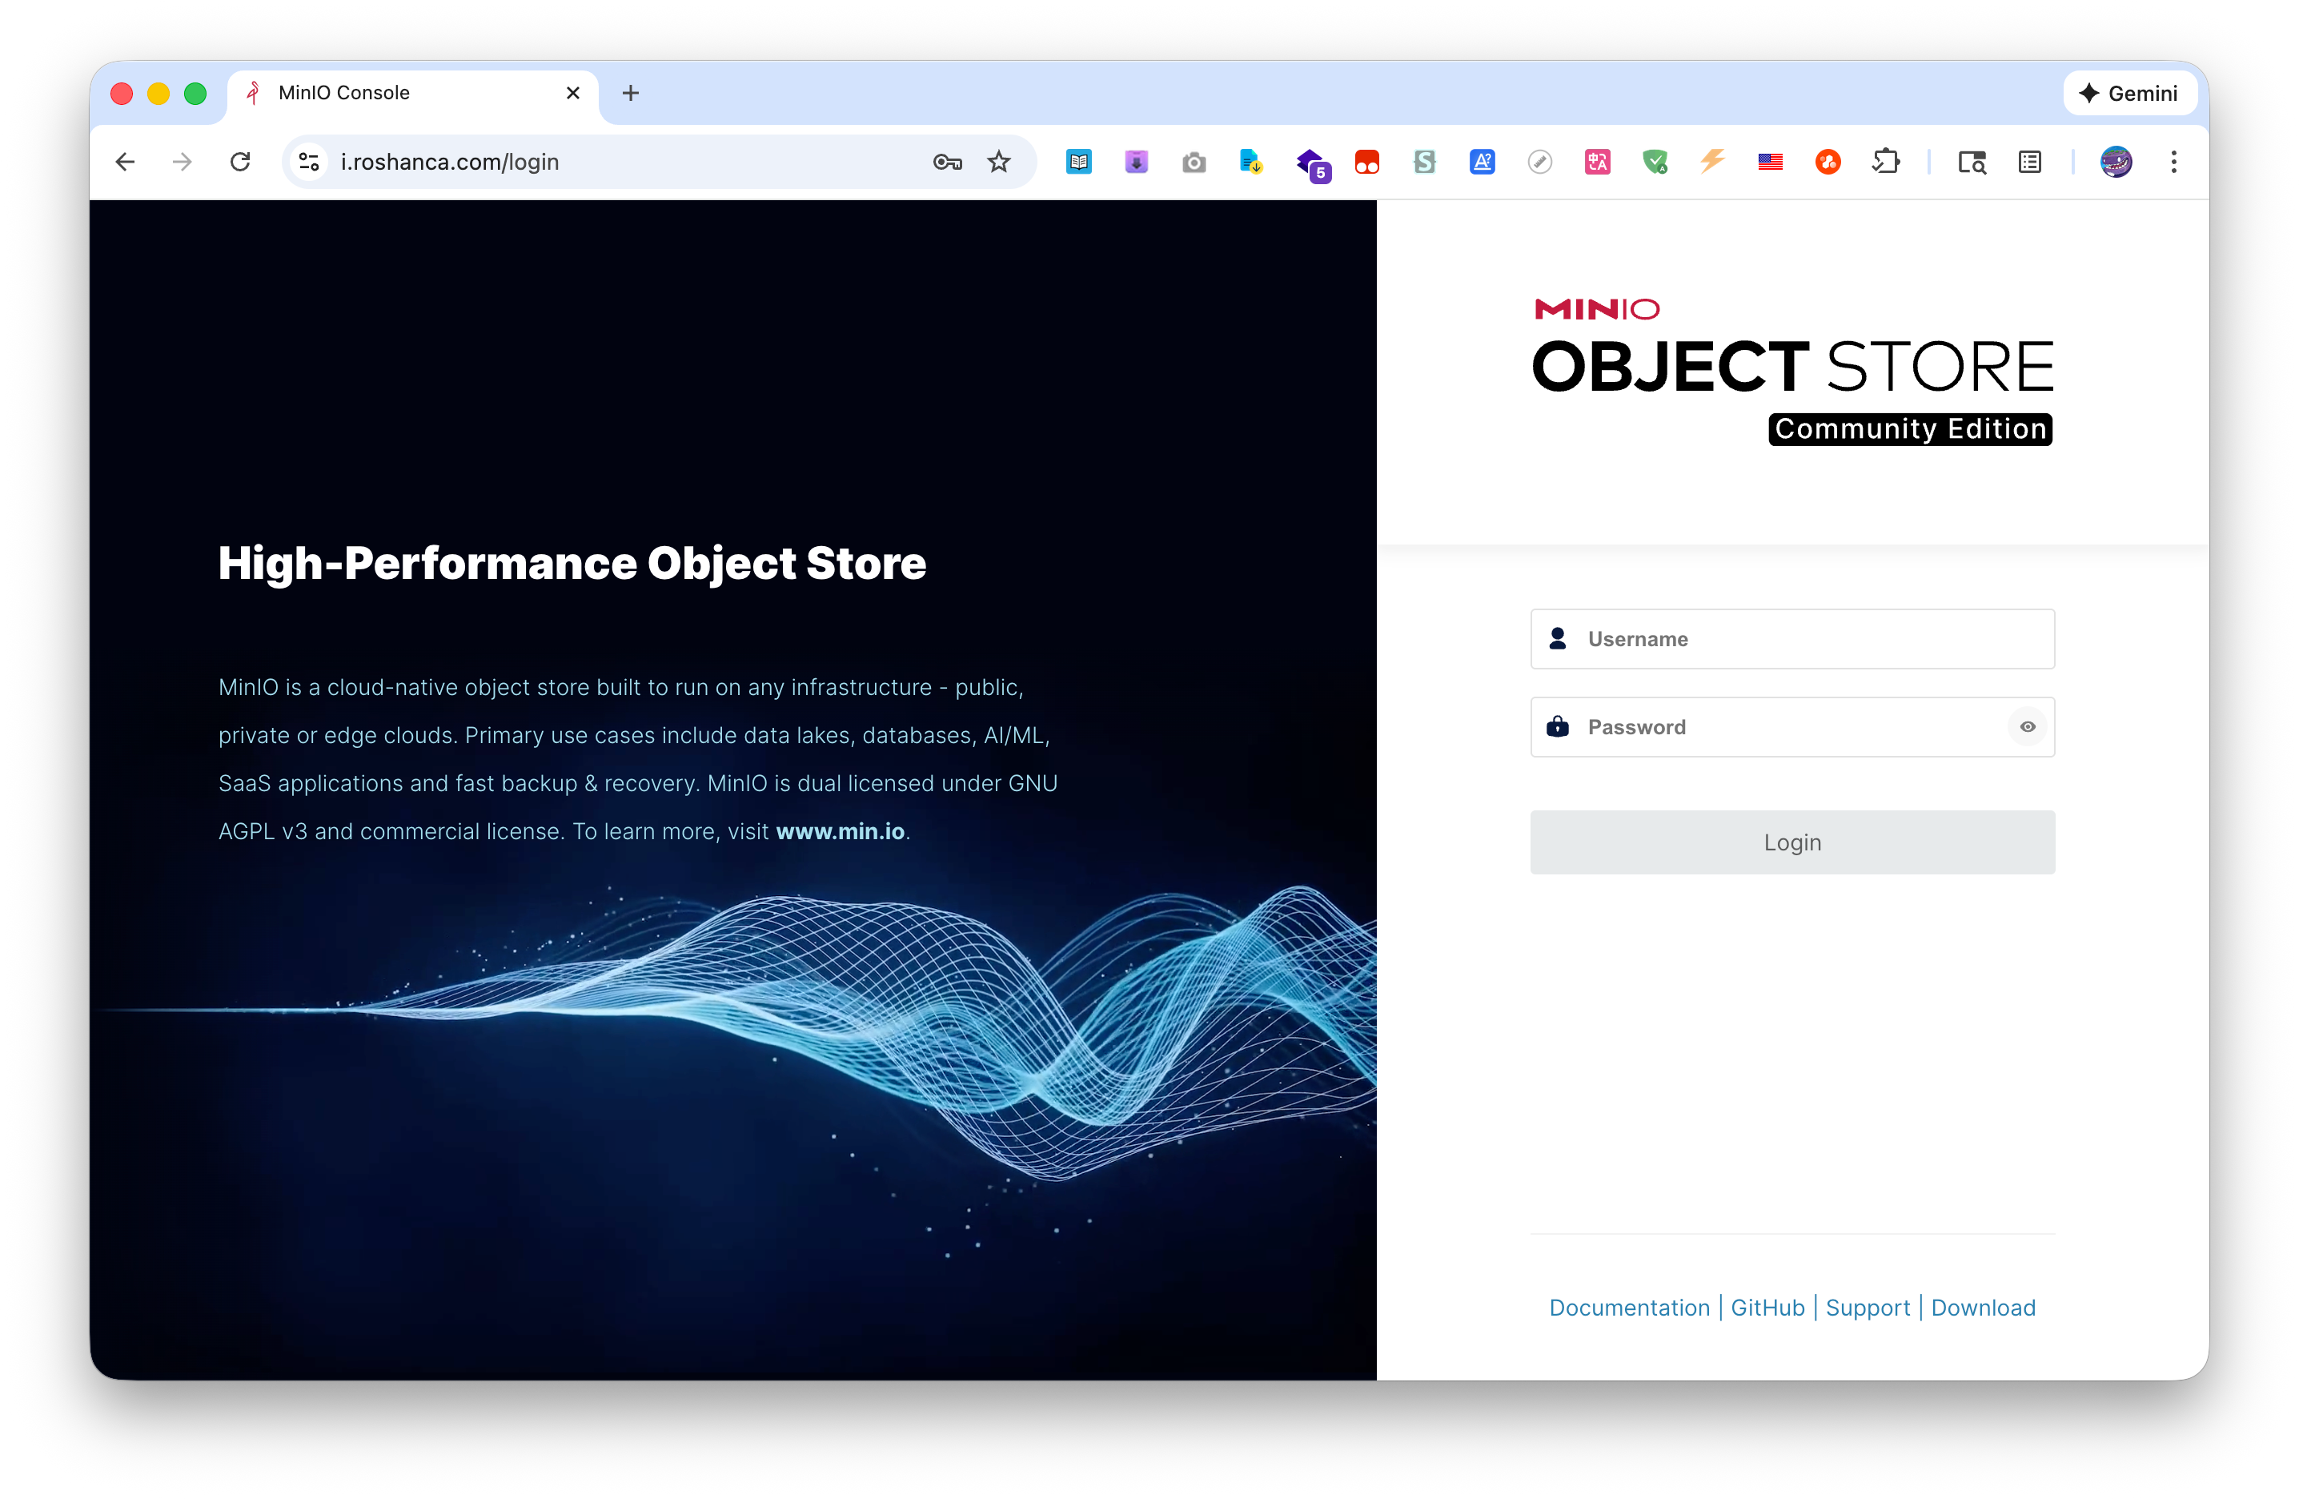The width and height of the screenshot is (2299, 1499).
Task: Visit the www.min.io link
Action: tap(840, 831)
